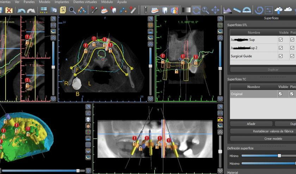Click the cloud upload icon

click(279, 10)
